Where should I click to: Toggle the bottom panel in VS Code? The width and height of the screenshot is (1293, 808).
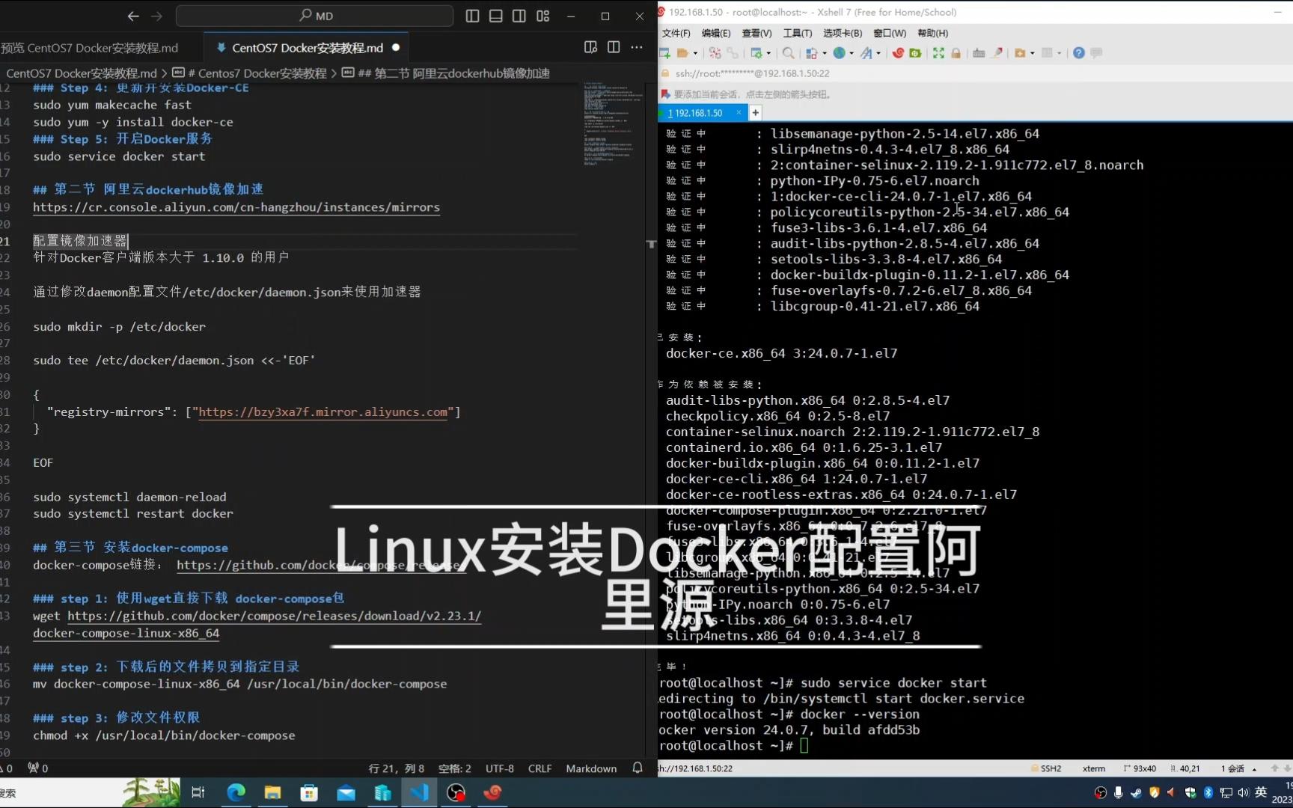[x=495, y=16]
